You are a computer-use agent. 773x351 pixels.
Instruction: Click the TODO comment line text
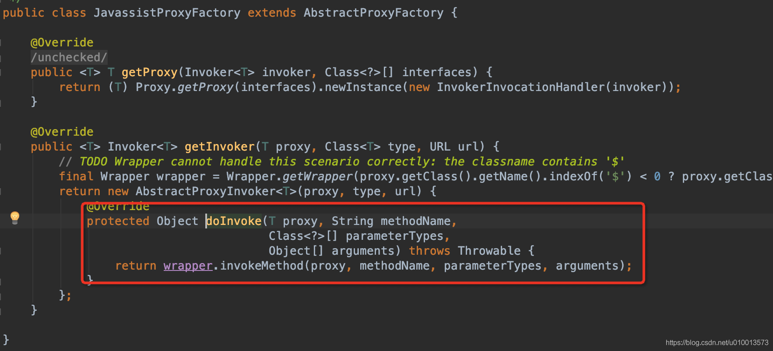(341, 161)
